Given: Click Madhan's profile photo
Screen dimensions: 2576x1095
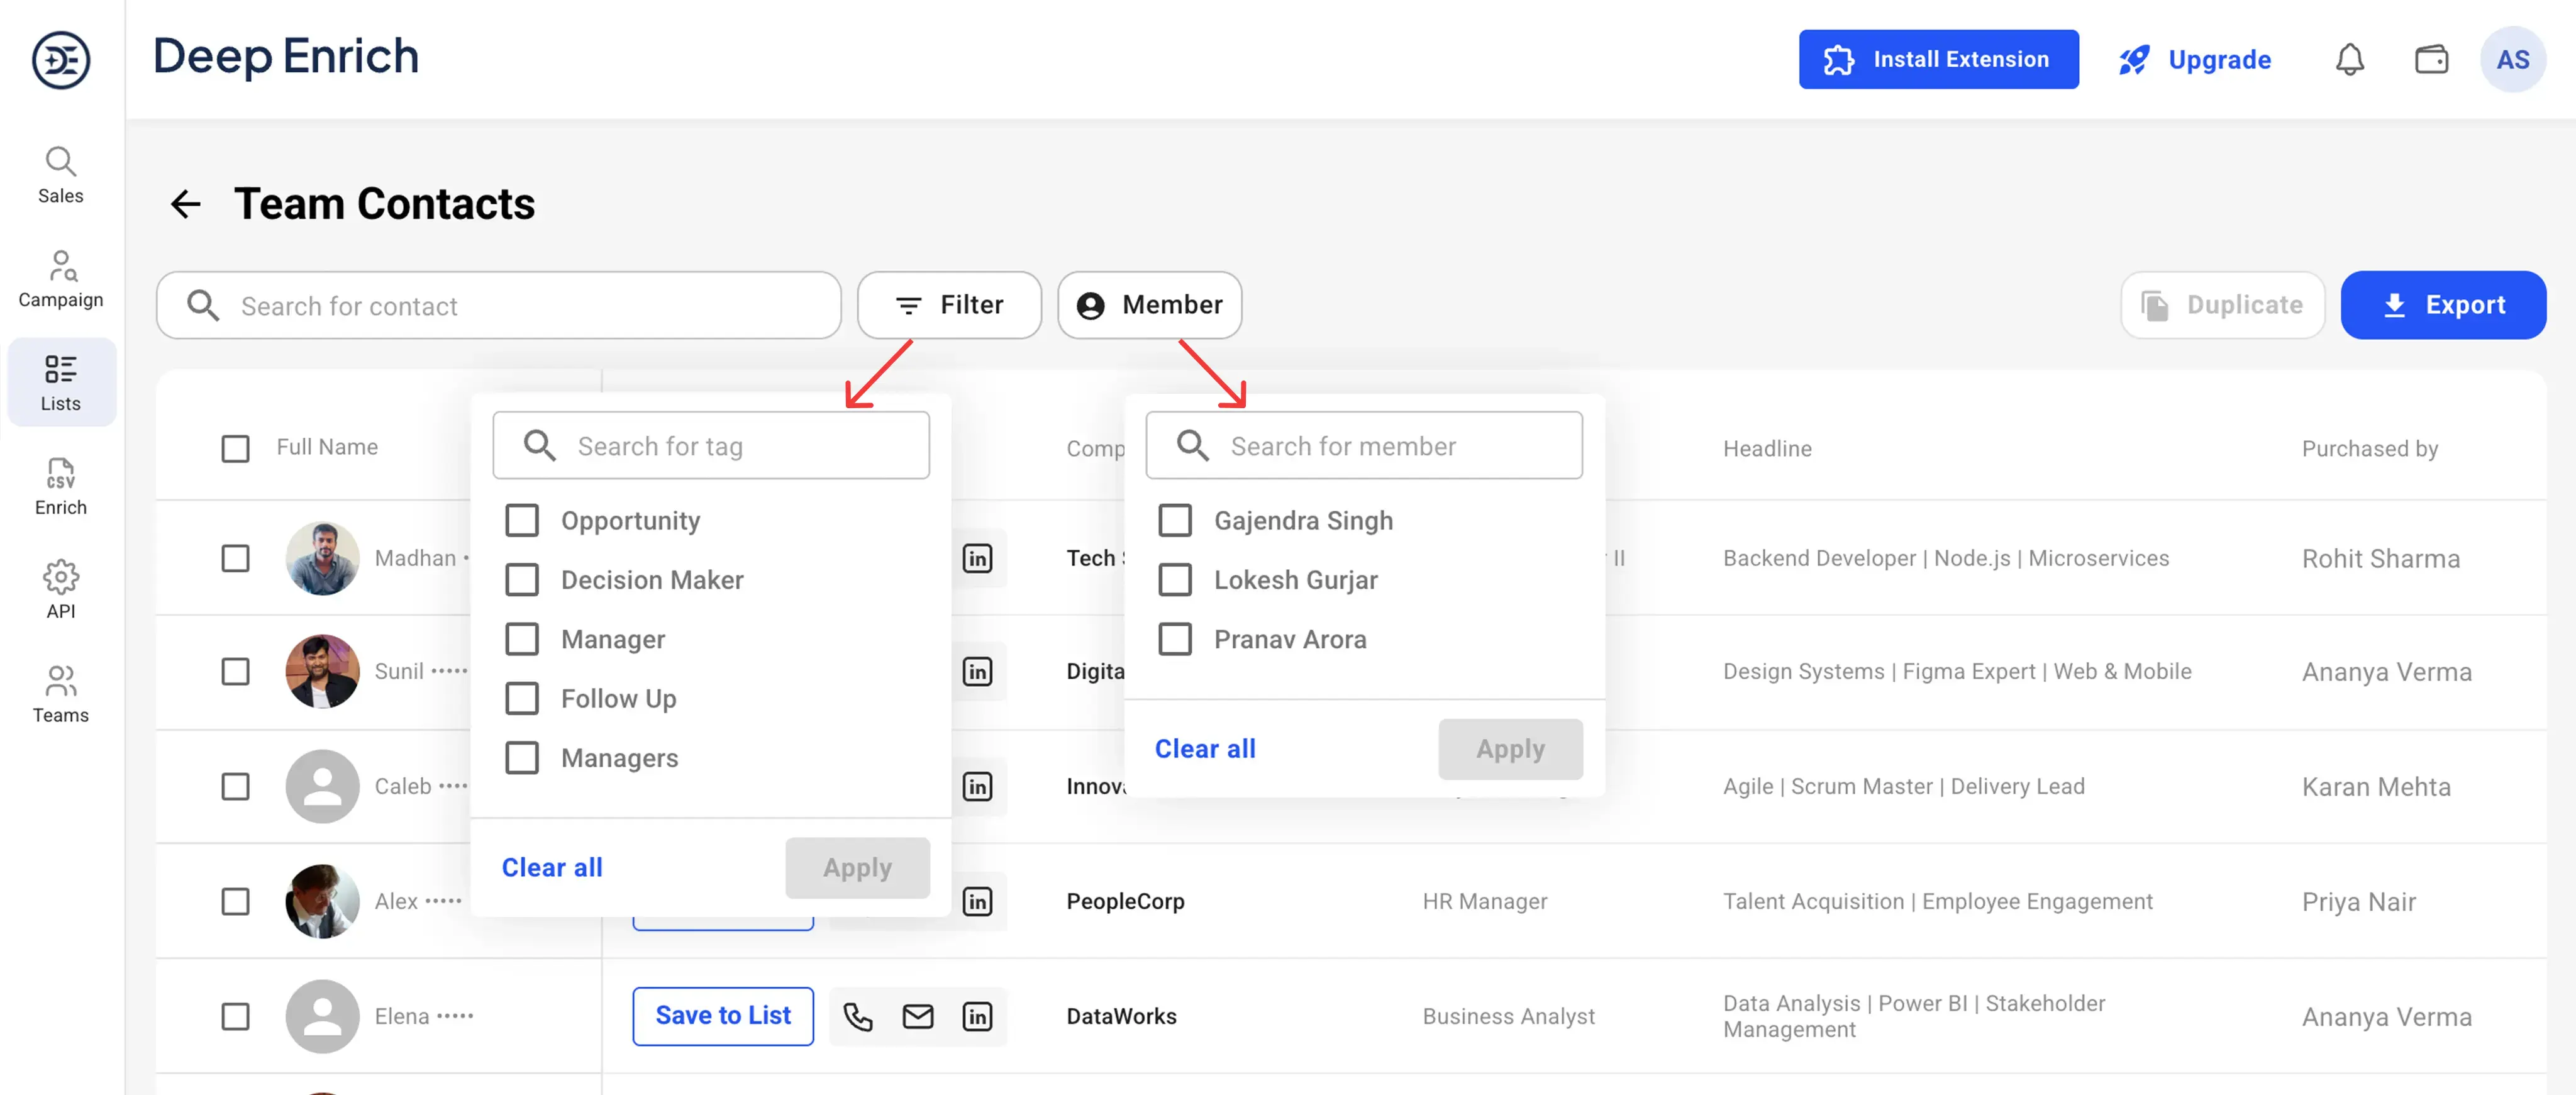Looking at the screenshot, I should (322, 558).
